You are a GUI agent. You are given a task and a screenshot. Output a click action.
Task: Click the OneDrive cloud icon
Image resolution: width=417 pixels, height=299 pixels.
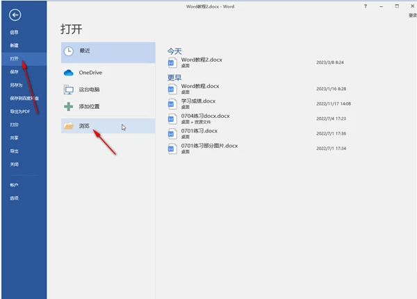pyautogui.click(x=69, y=72)
